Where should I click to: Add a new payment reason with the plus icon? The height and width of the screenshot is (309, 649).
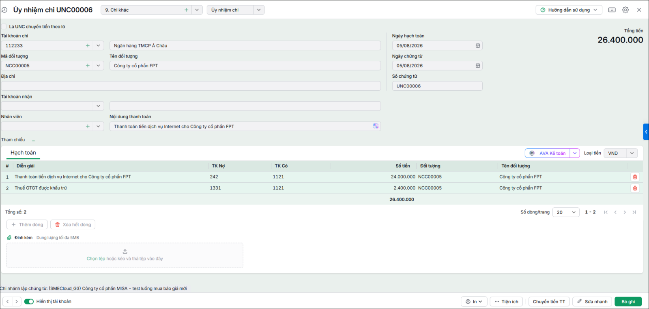[186, 10]
